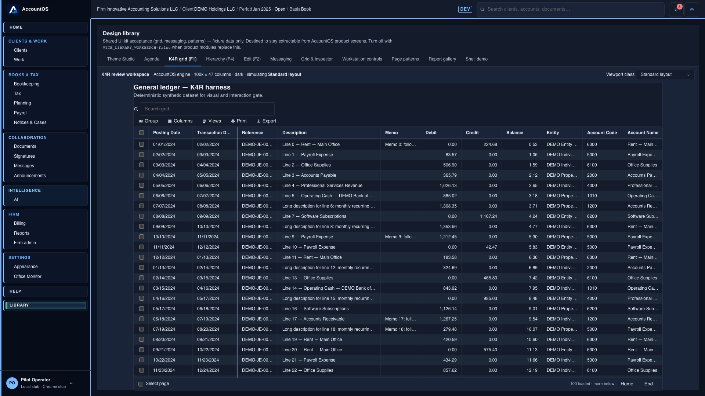Image resolution: width=705 pixels, height=396 pixels.
Task: Check the row for Line 7 — Software Subscriptions
Action: (141, 216)
